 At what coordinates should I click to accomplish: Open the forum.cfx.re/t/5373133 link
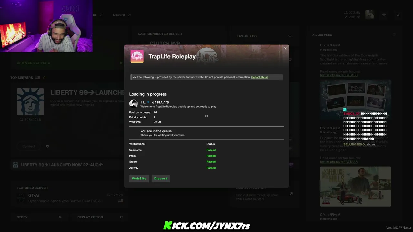click(339, 75)
